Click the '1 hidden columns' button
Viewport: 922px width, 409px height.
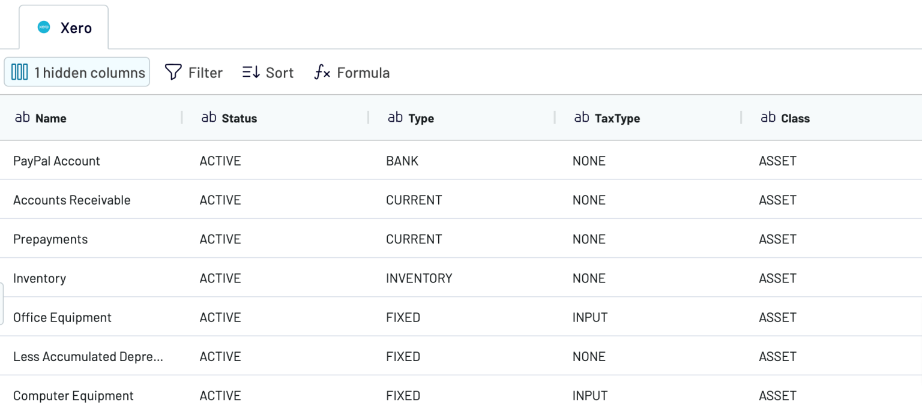76,71
